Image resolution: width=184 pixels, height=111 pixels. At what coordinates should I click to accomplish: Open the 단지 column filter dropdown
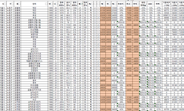[x=46, y=4]
